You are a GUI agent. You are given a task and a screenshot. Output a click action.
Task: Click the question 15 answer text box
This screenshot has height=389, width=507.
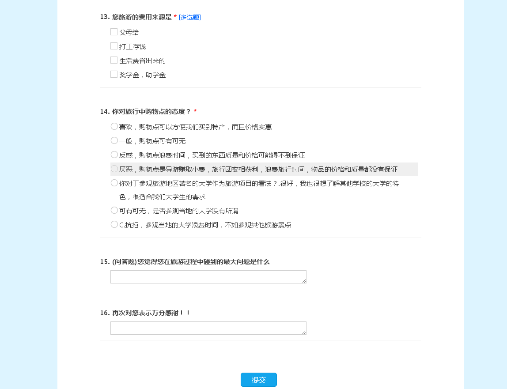click(208, 277)
